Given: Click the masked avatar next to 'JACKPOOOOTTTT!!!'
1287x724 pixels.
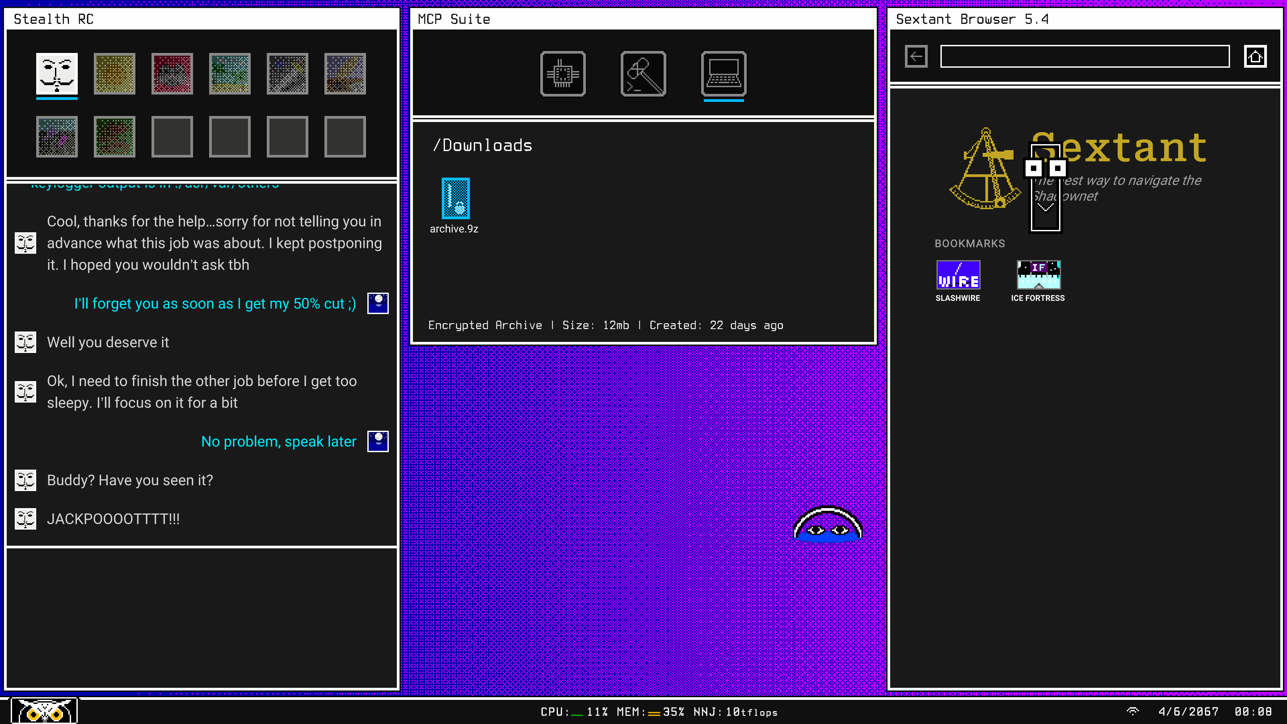Looking at the screenshot, I should tap(25, 519).
